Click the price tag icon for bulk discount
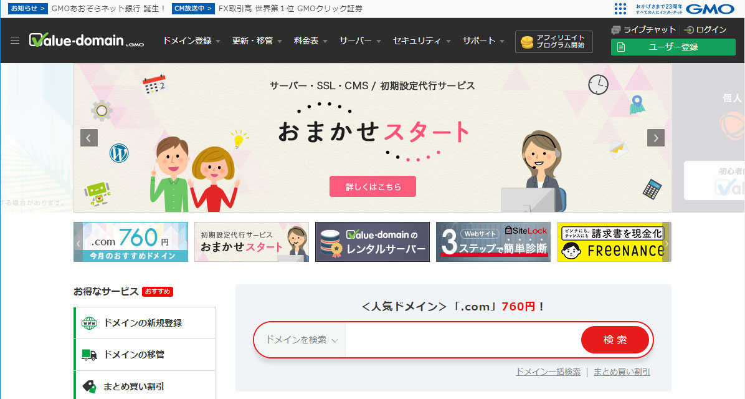The height and width of the screenshot is (399, 745). pyautogui.click(x=89, y=386)
